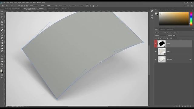Screen dimensions: 194x109
Task: Open the Edit Toolbar three-dots button
Action: point(2,67)
